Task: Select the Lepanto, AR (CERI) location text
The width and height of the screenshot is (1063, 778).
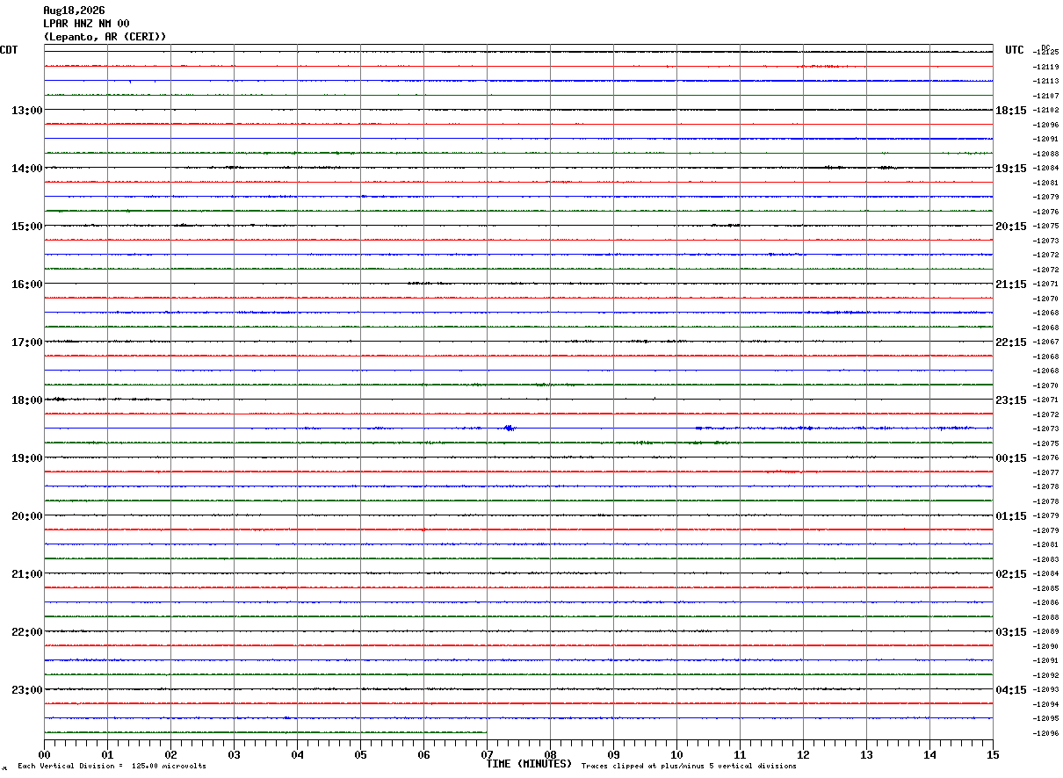Action: [105, 36]
